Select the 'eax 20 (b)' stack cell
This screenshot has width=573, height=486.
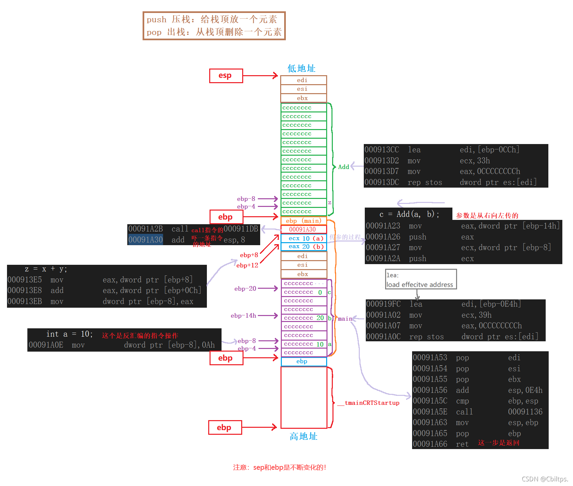click(x=303, y=246)
